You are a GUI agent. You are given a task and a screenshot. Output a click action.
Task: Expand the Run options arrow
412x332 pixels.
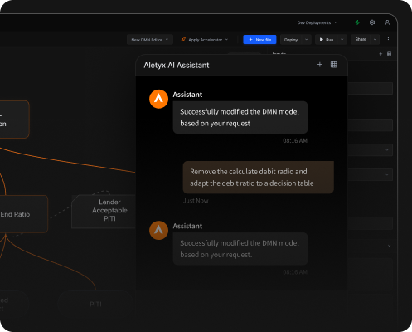coord(342,40)
